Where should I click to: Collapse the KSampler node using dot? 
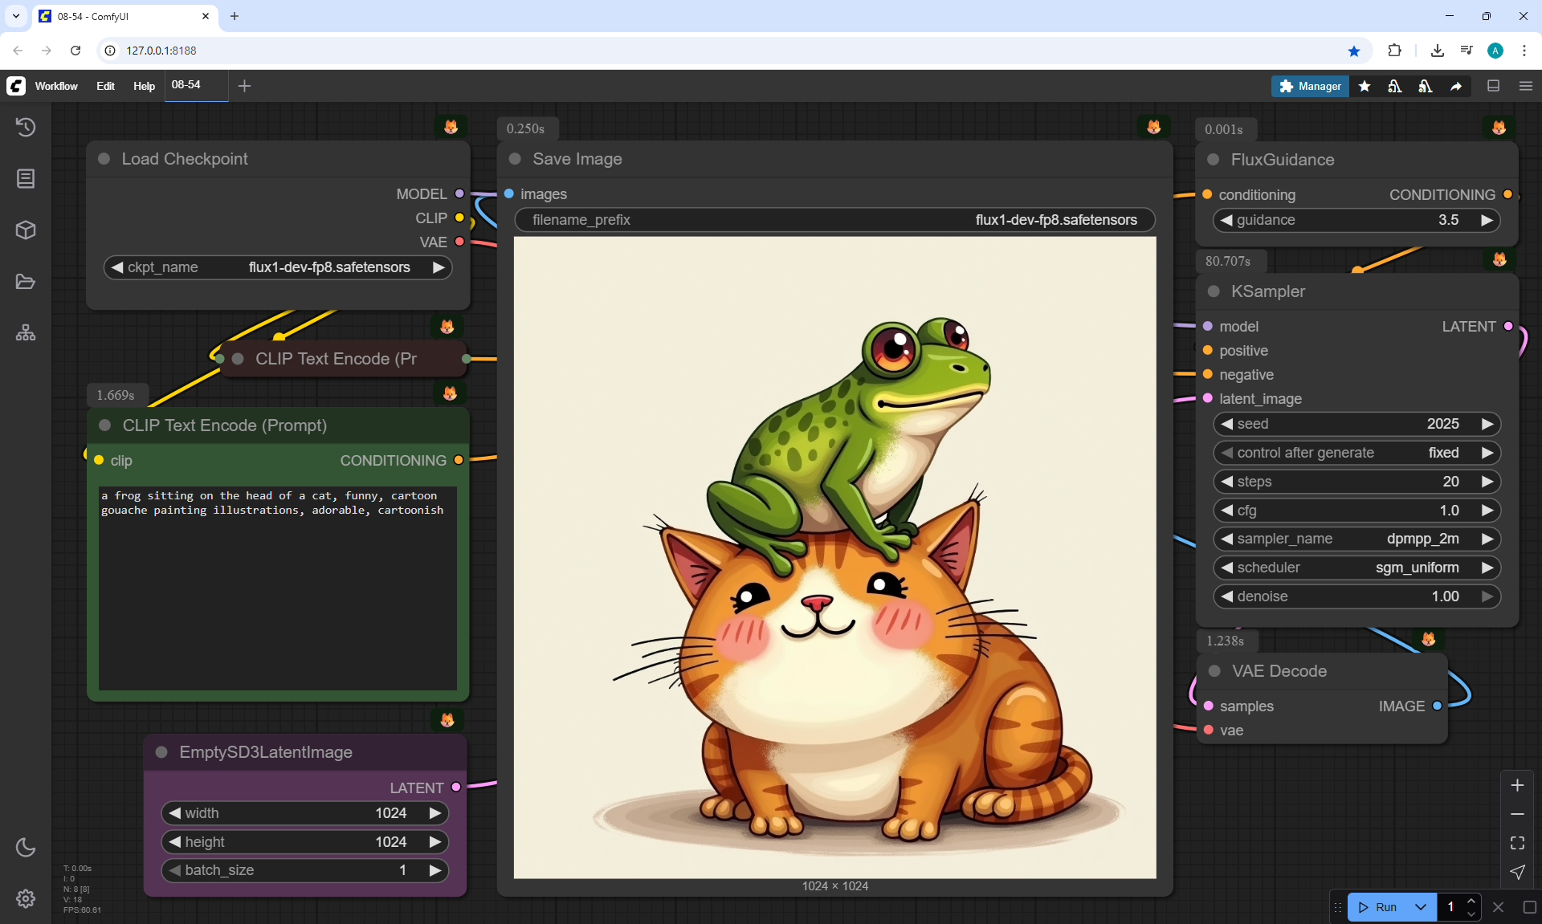click(1214, 291)
